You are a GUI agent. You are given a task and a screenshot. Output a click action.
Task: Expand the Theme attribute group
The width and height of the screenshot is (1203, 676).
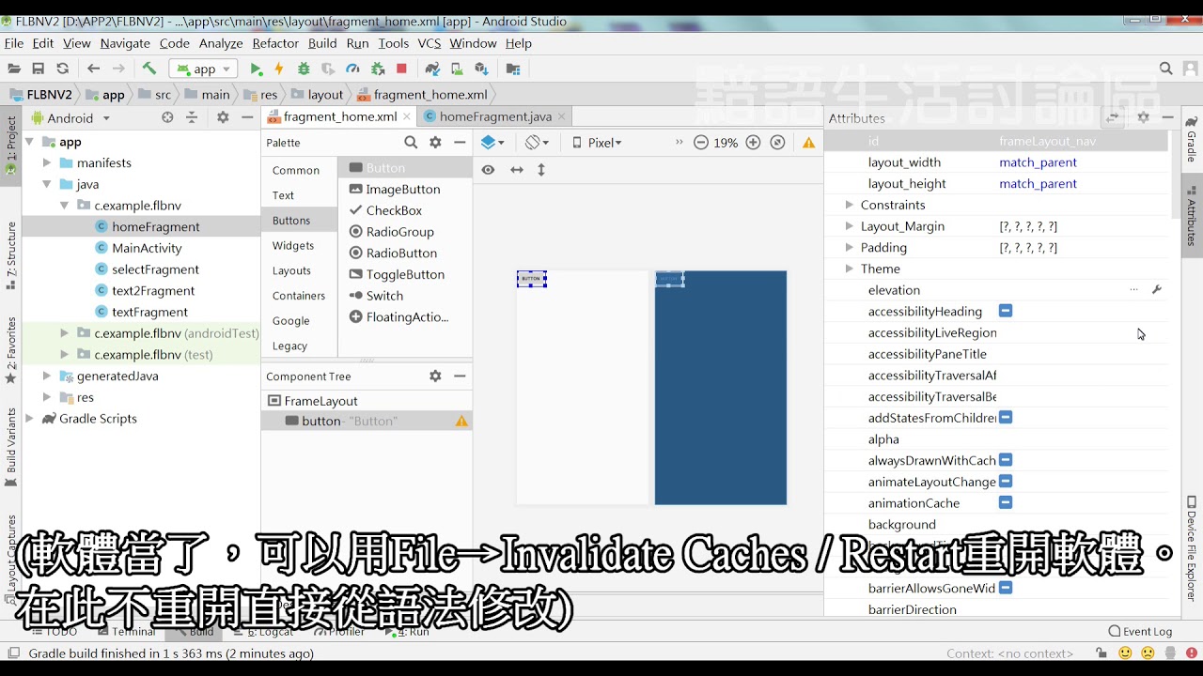(849, 269)
